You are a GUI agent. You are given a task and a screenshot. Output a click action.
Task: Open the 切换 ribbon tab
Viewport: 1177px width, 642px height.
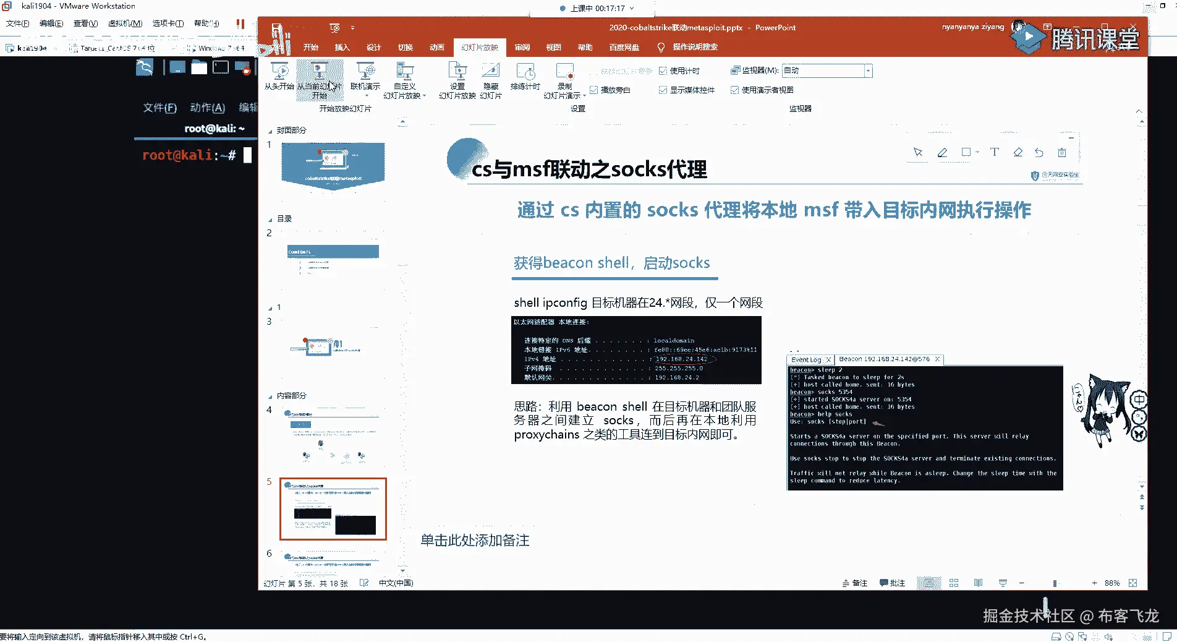tap(406, 48)
